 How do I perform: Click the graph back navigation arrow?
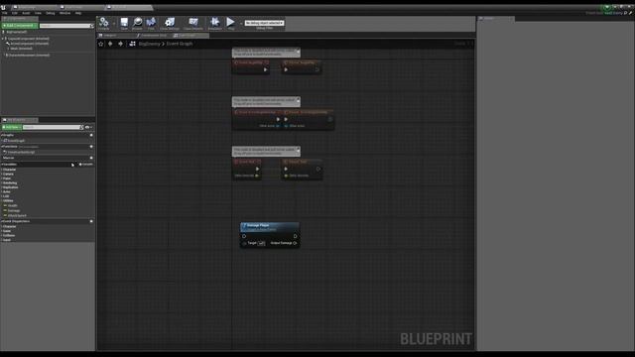click(110, 44)
